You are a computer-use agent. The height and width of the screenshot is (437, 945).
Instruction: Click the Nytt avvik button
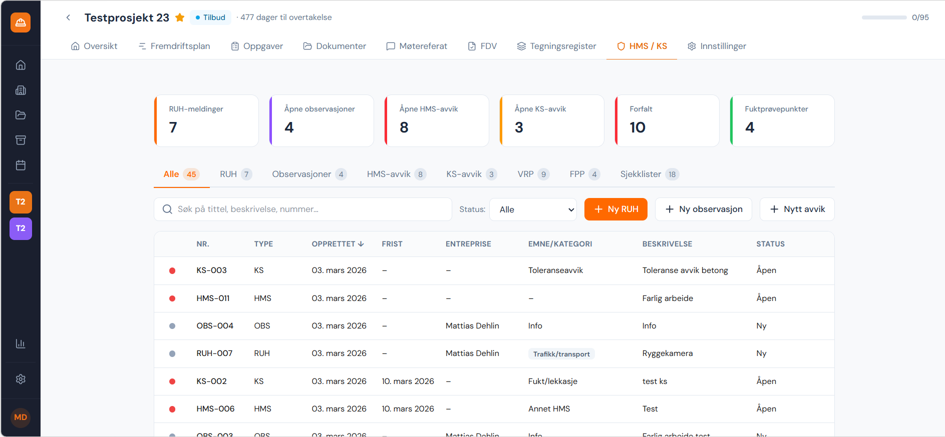tap(797, 209)
